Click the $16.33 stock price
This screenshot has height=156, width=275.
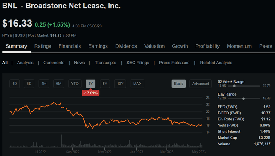pyautogui.click(x=17, y=23)
